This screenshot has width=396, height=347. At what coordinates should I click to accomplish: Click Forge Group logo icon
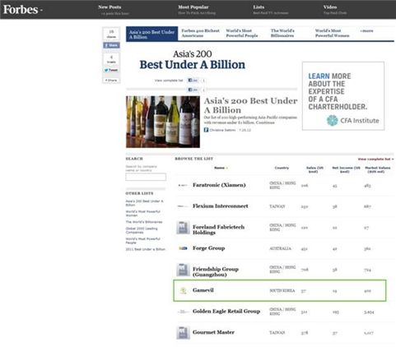tap(183, 248)
